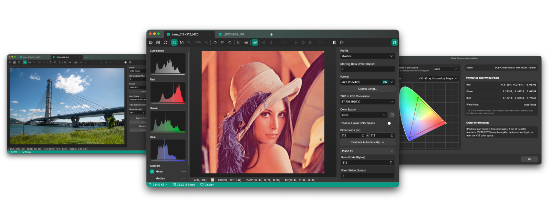Set 1:1 zoom in front window
Screen dimensions: 551x220
tap(182, 43)
